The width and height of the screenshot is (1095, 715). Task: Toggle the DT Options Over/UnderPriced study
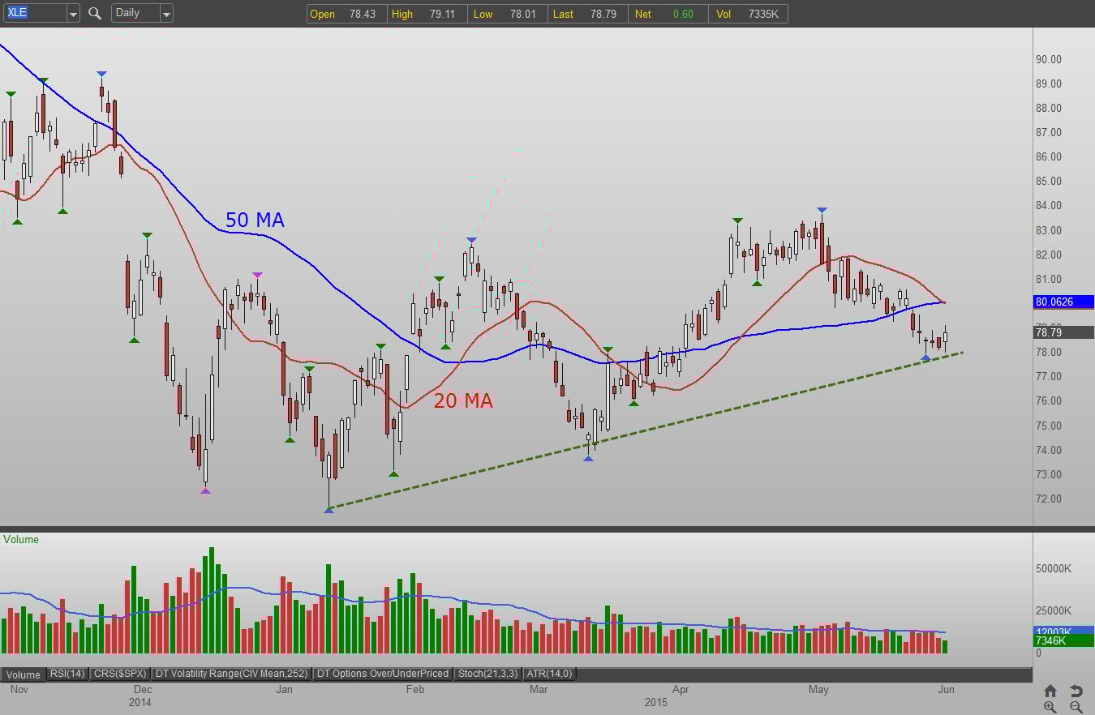(x=384, y=674)
